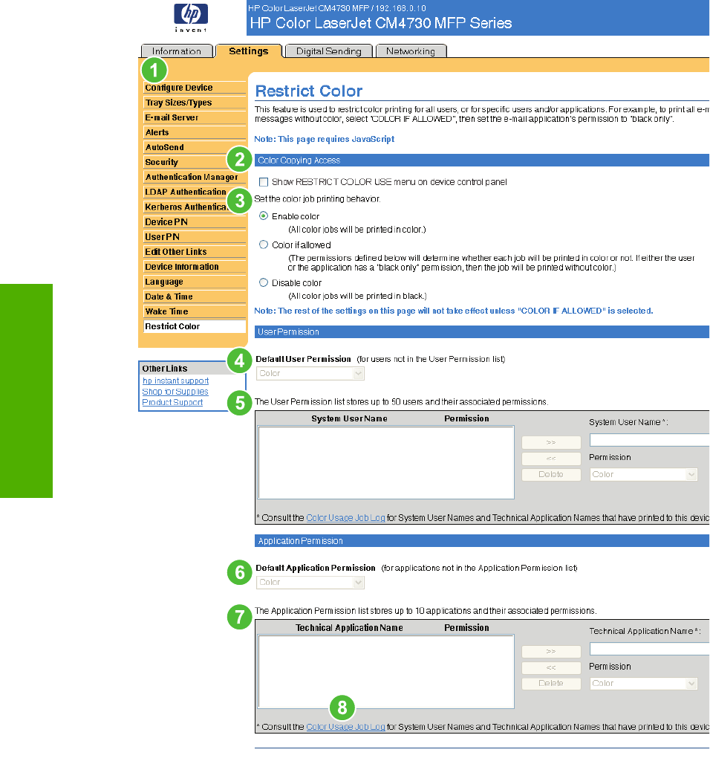The image size is (710, 764).
Task: Select Restrict Color in the sidebar
Action: (x=195, y=326)
